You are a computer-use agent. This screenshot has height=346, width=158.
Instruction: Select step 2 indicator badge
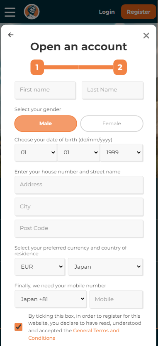pyautogui.click(x=120, y=67)
